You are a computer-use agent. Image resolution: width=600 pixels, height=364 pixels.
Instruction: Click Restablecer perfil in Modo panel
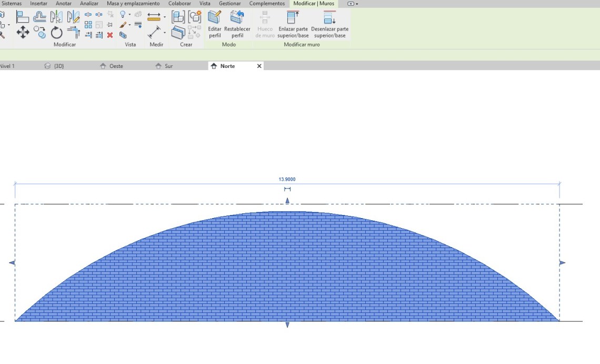tap(237, 24)
